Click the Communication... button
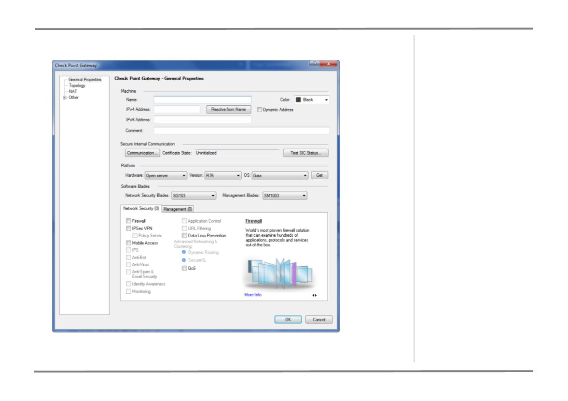The height and width of the screenshot is (401, 568). (142, 153)
